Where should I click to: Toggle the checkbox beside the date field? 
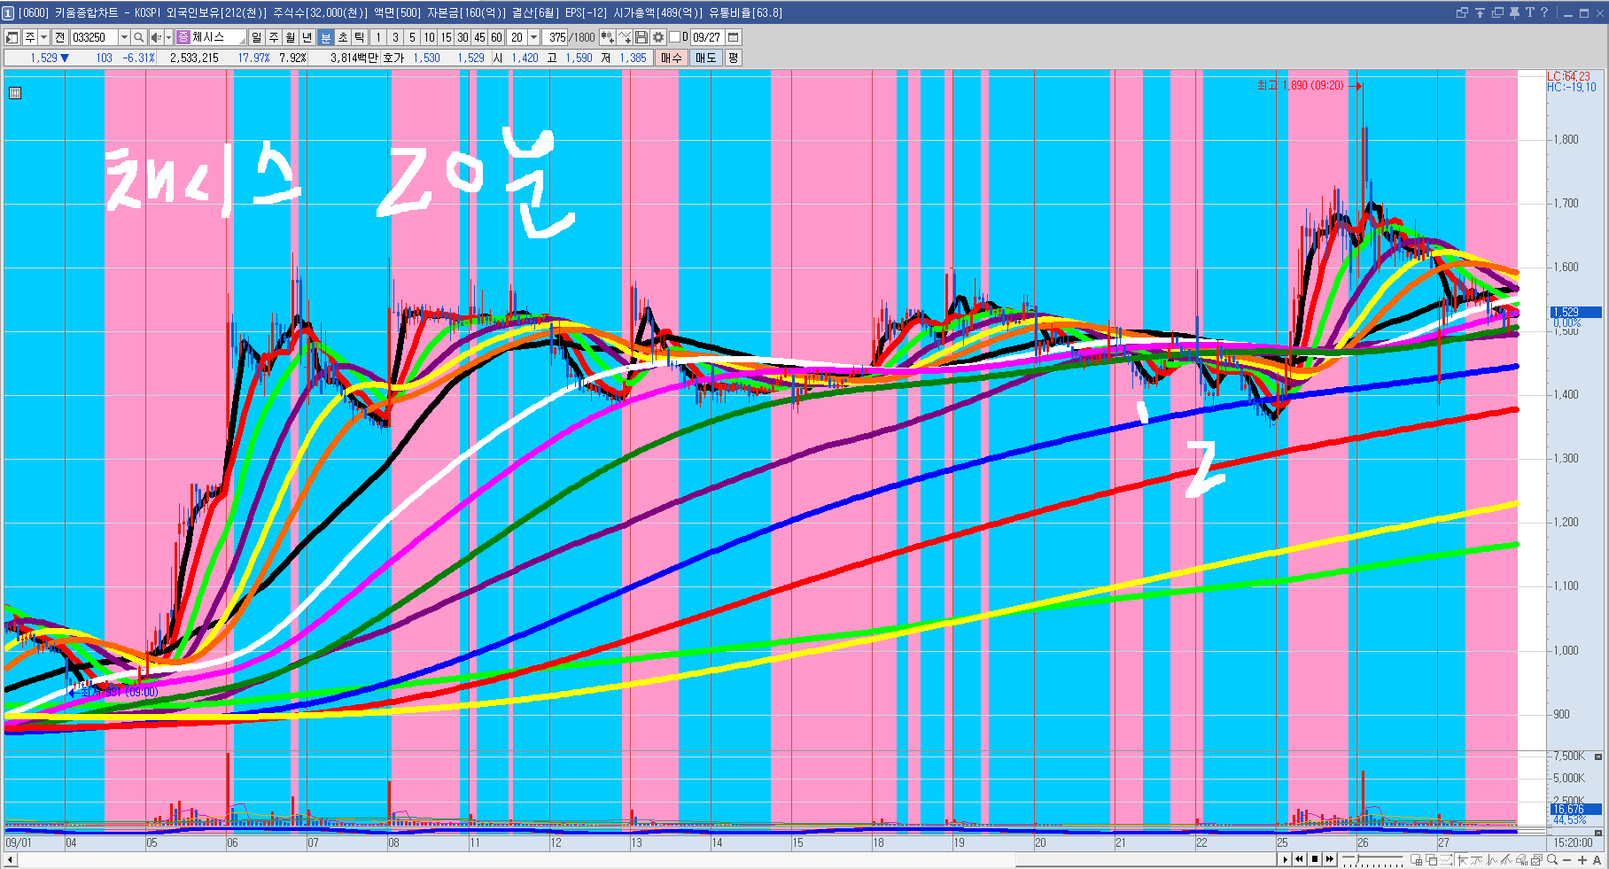[x=675, y=37]
